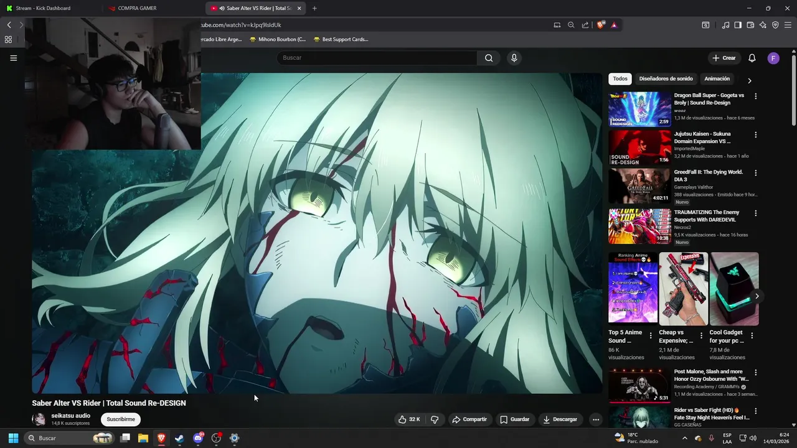Open options for Dragon Ball Super Gogeta video

click(756, 96)
